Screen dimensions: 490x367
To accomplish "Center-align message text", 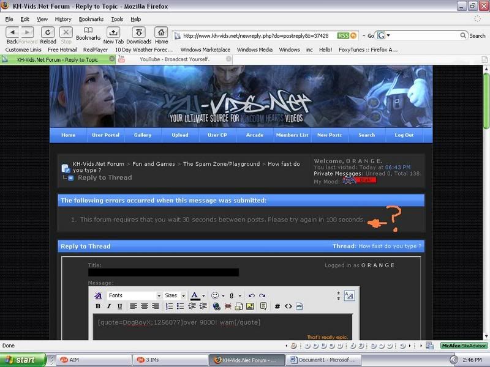I will [145, 306].
